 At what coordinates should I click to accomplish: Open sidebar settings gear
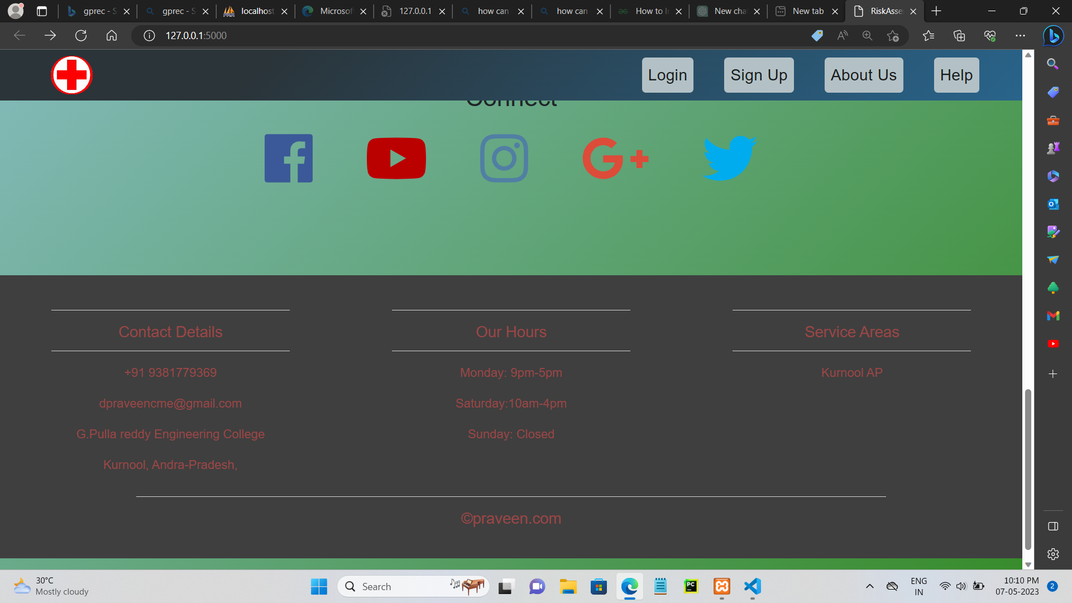1053,554
